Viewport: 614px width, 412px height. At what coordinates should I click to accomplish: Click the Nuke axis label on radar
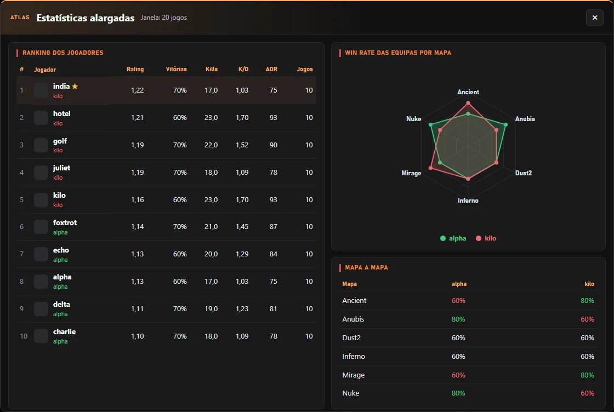point(413,119)
